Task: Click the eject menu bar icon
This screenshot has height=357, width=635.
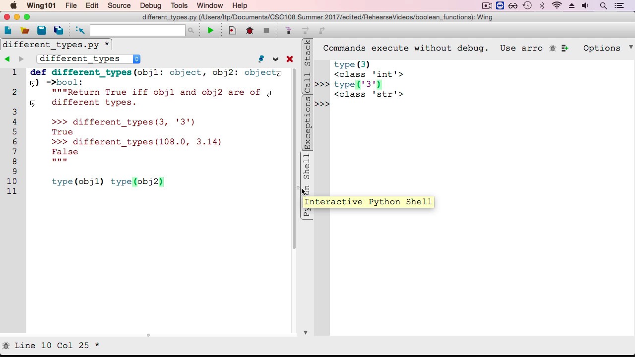Action: point(571,5)
